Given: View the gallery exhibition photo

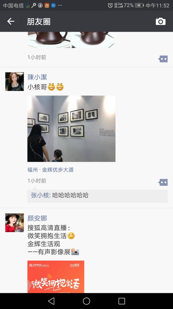Looking at the screenshot, I should point(71,129).
